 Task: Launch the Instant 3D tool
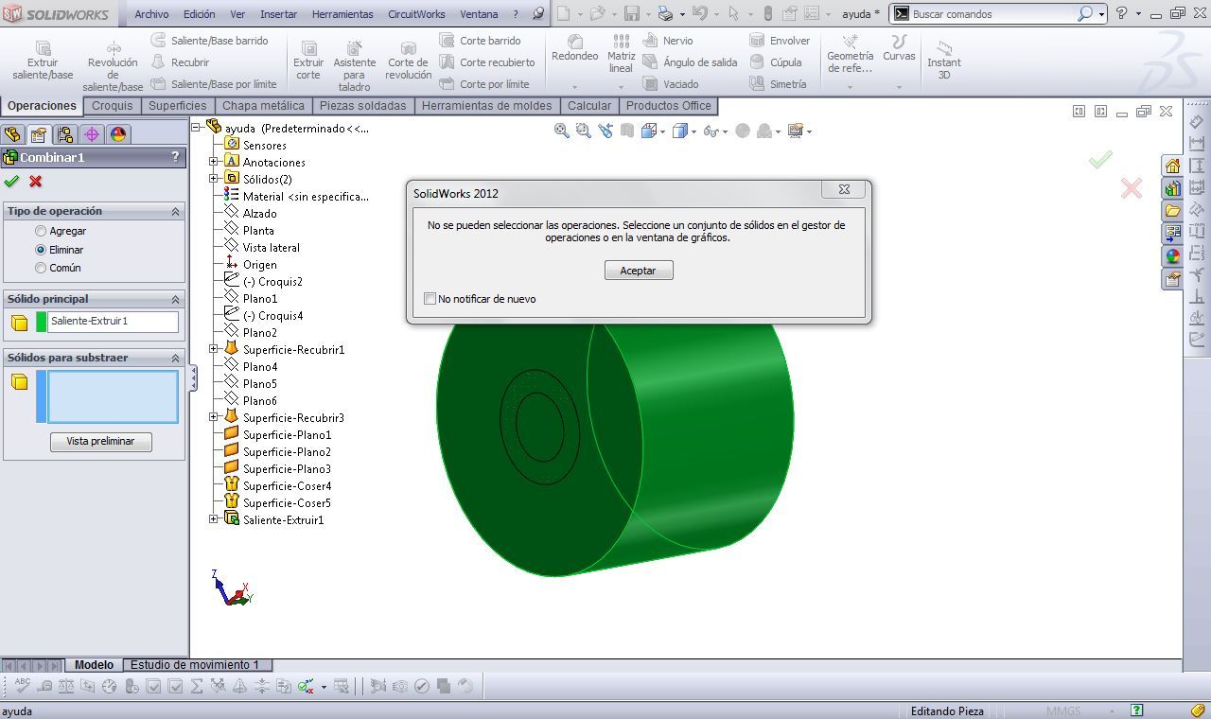(x=943, y=61)
